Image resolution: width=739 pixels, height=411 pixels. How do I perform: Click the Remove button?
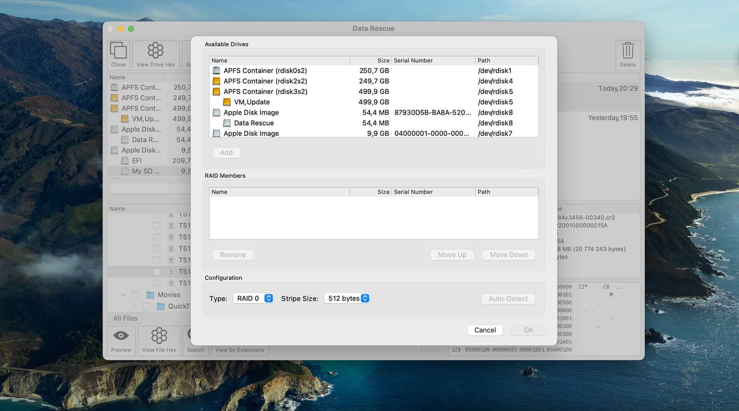[x=233, y=255]
